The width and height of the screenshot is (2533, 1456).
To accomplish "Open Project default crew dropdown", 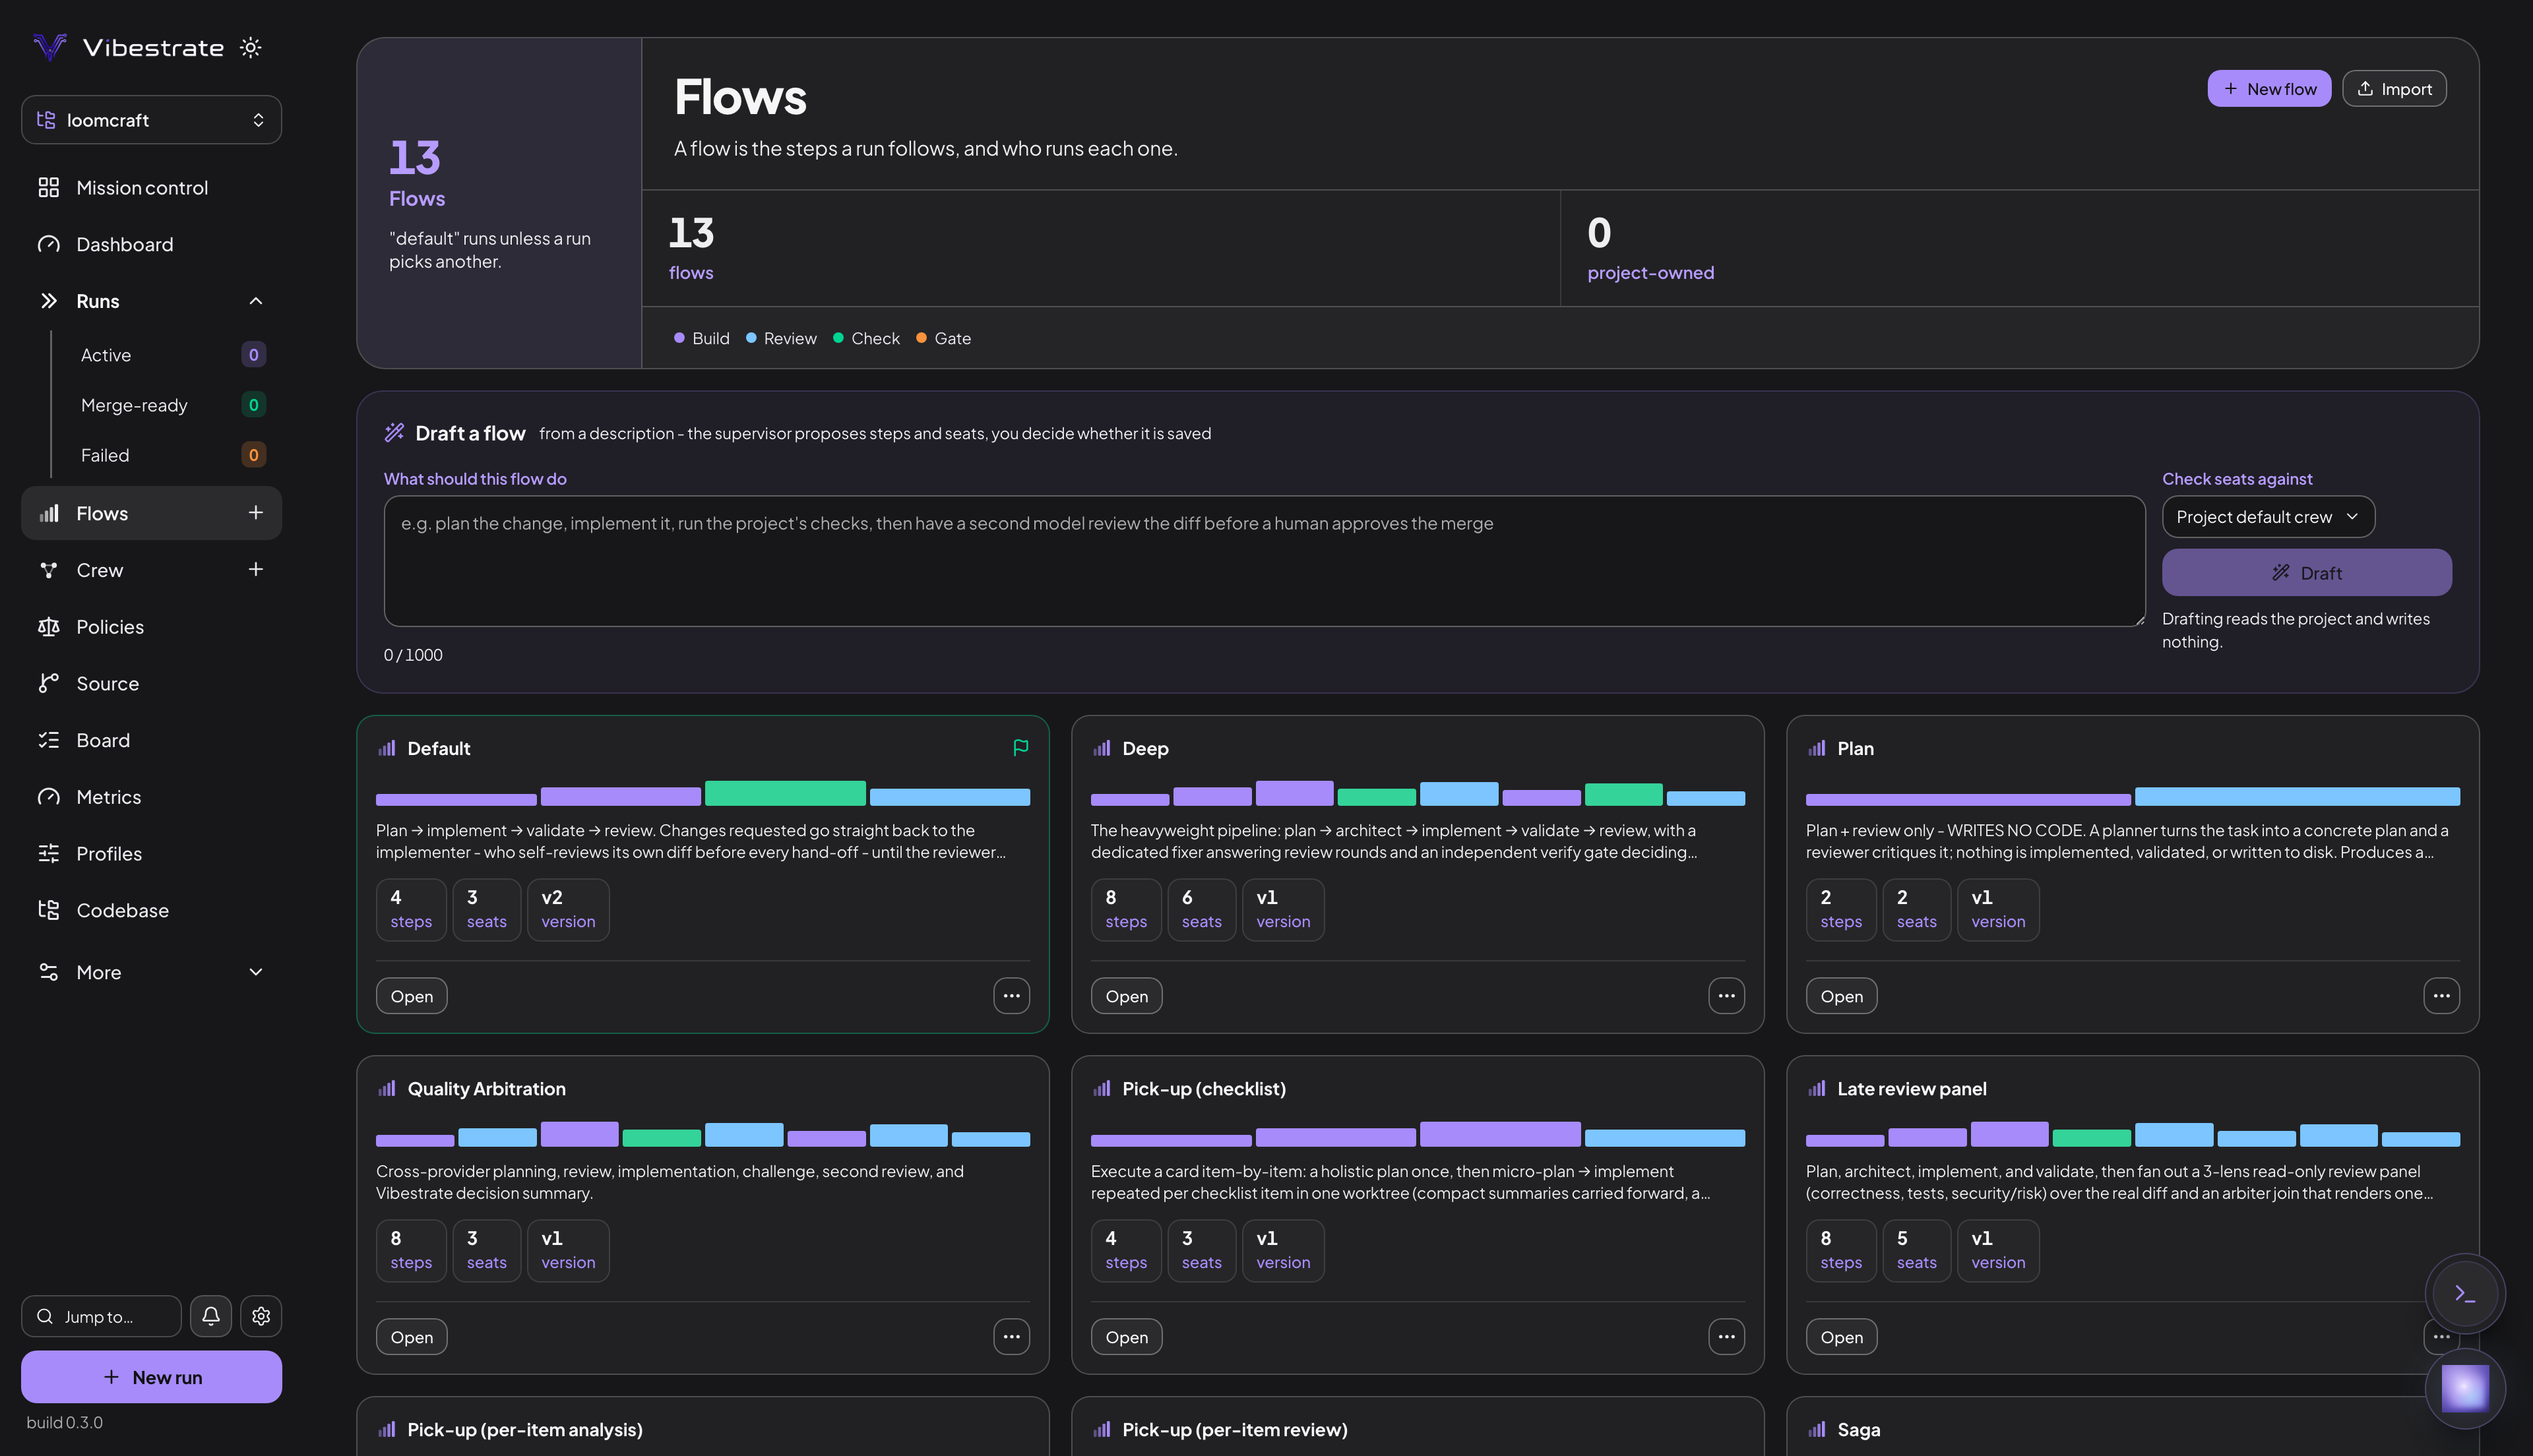I will point(2268,517).
